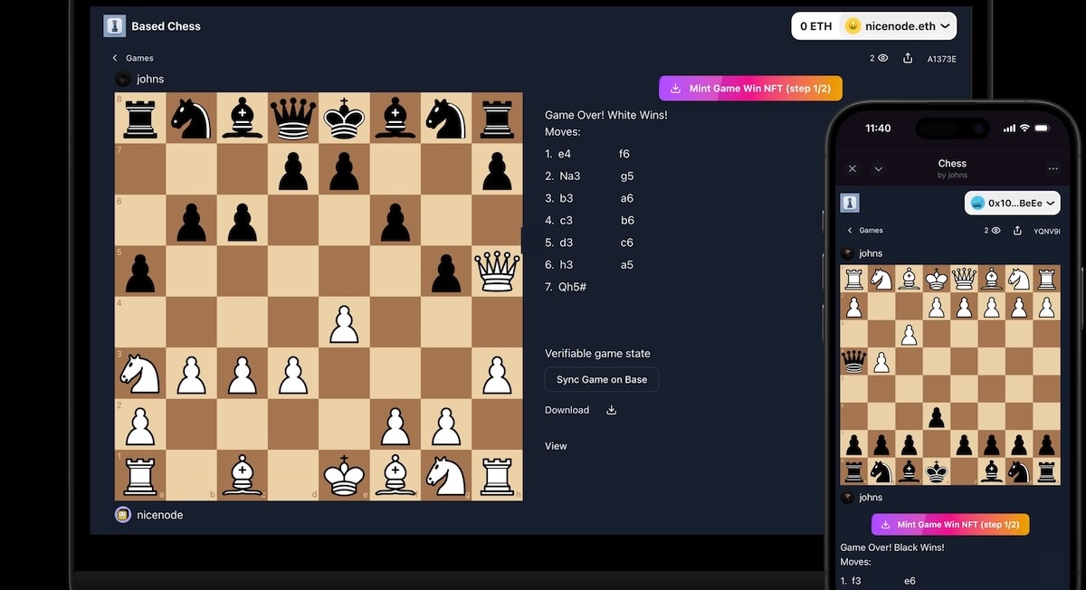Viewport: 1086px width, 590px height.
Task: Open the nicenode.eth wallet dropdown
Action: click(898, 26)
